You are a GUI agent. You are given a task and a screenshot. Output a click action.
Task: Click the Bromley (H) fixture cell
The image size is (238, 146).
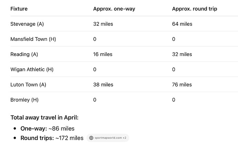[x=24, y=100]
